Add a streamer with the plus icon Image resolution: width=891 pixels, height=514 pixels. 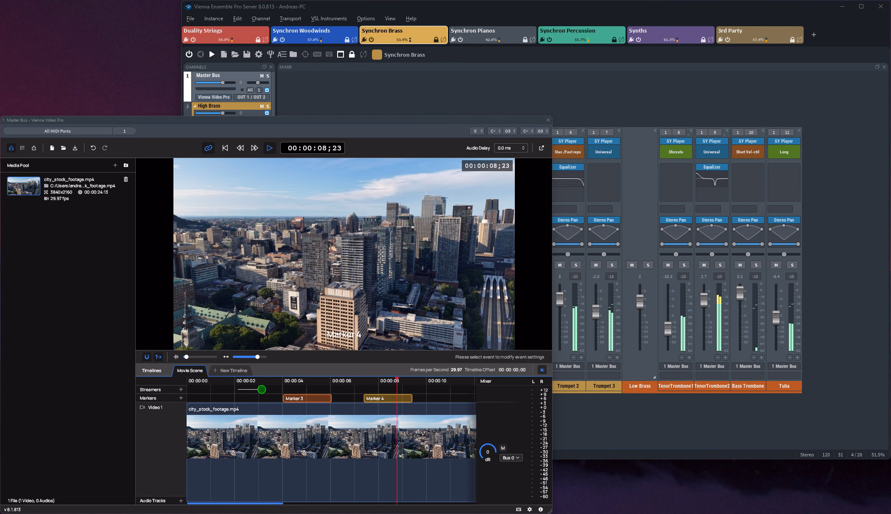click(181, 390)
